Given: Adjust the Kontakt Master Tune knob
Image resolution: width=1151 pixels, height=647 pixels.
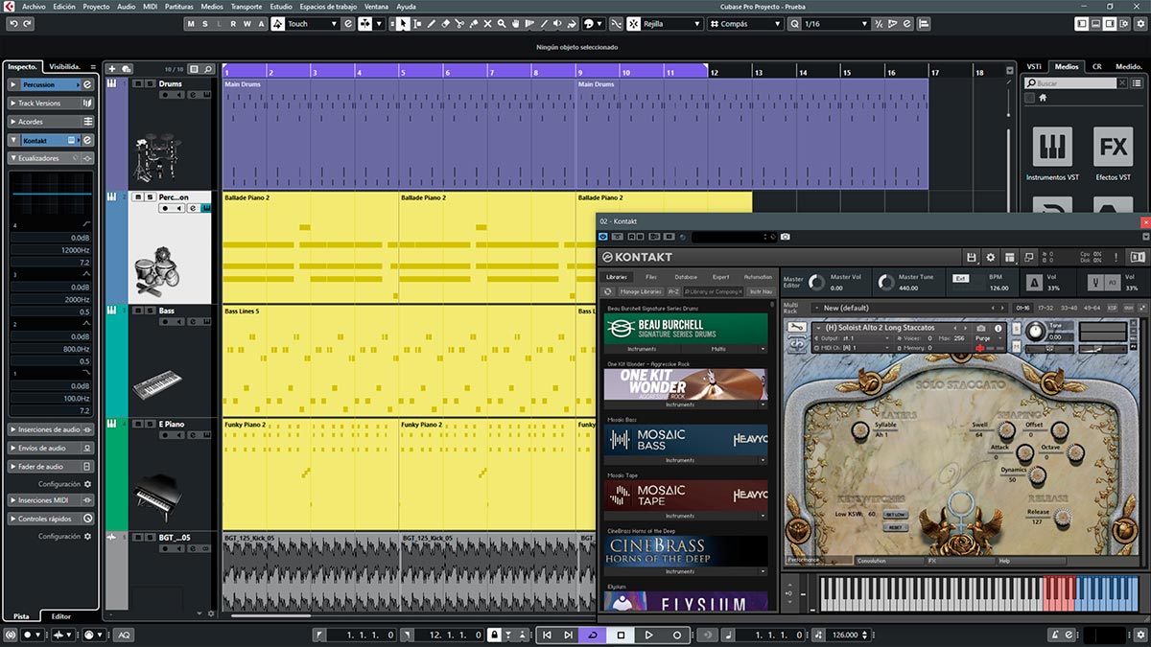Looking at the screenshot, I should pos(884,282).
